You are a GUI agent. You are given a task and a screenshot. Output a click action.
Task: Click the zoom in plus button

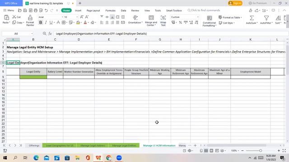279,151
